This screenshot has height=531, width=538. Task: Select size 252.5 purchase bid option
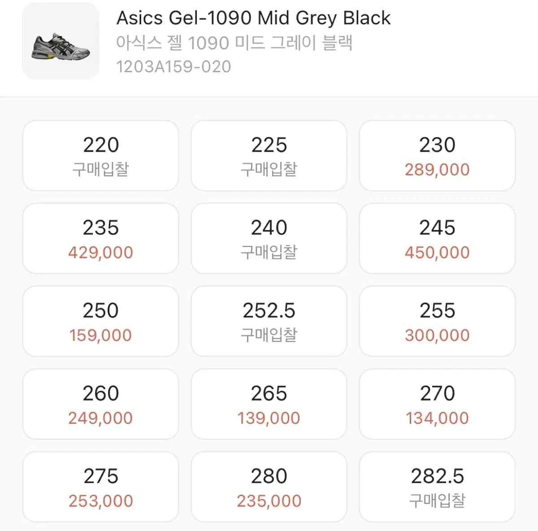(x=269, y=321)
